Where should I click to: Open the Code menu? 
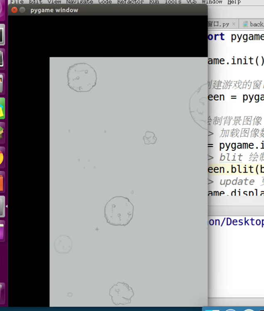(x=105, y=2)
